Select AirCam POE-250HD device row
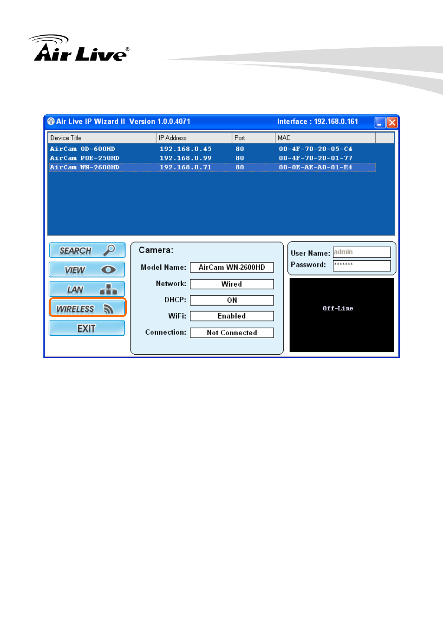 (212, 158)
